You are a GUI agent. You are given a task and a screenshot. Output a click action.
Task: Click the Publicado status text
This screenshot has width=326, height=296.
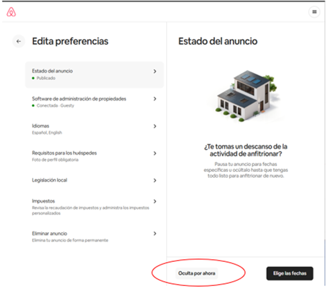pos(46,78)
